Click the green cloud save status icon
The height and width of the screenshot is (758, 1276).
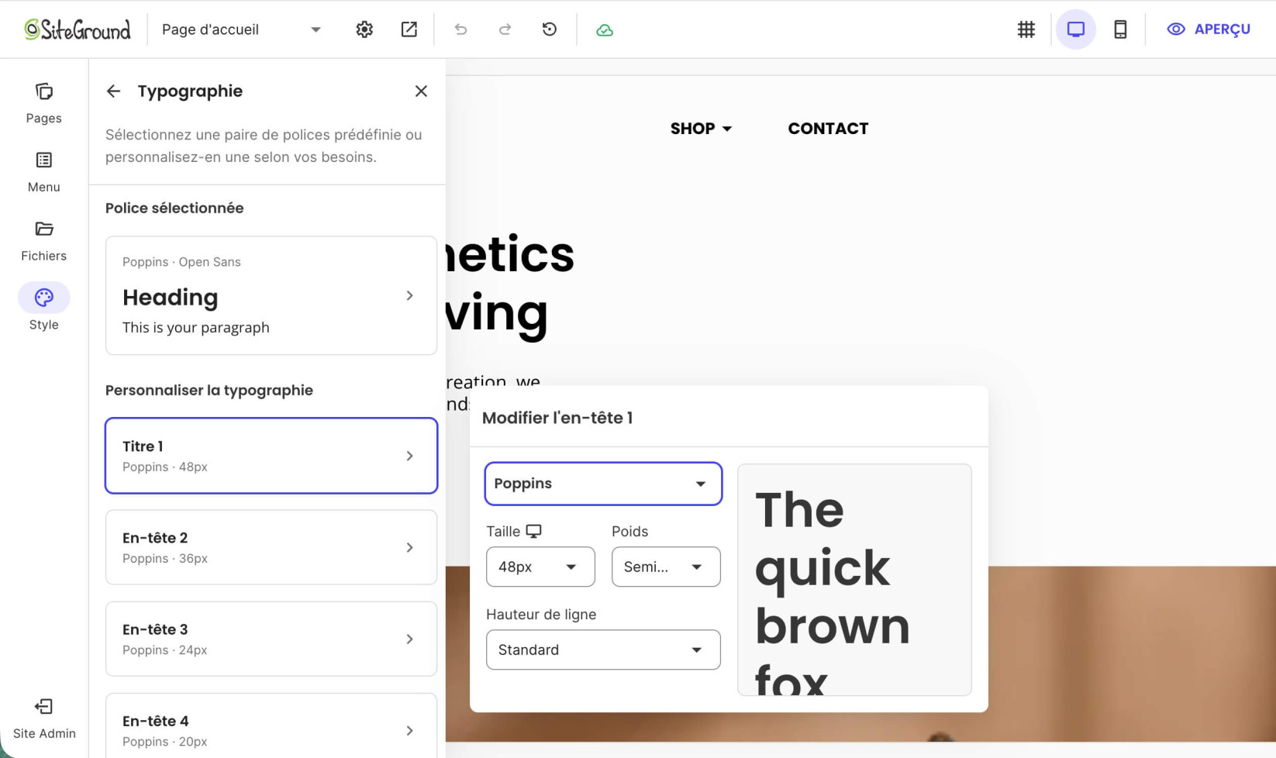tap(605, 30)
